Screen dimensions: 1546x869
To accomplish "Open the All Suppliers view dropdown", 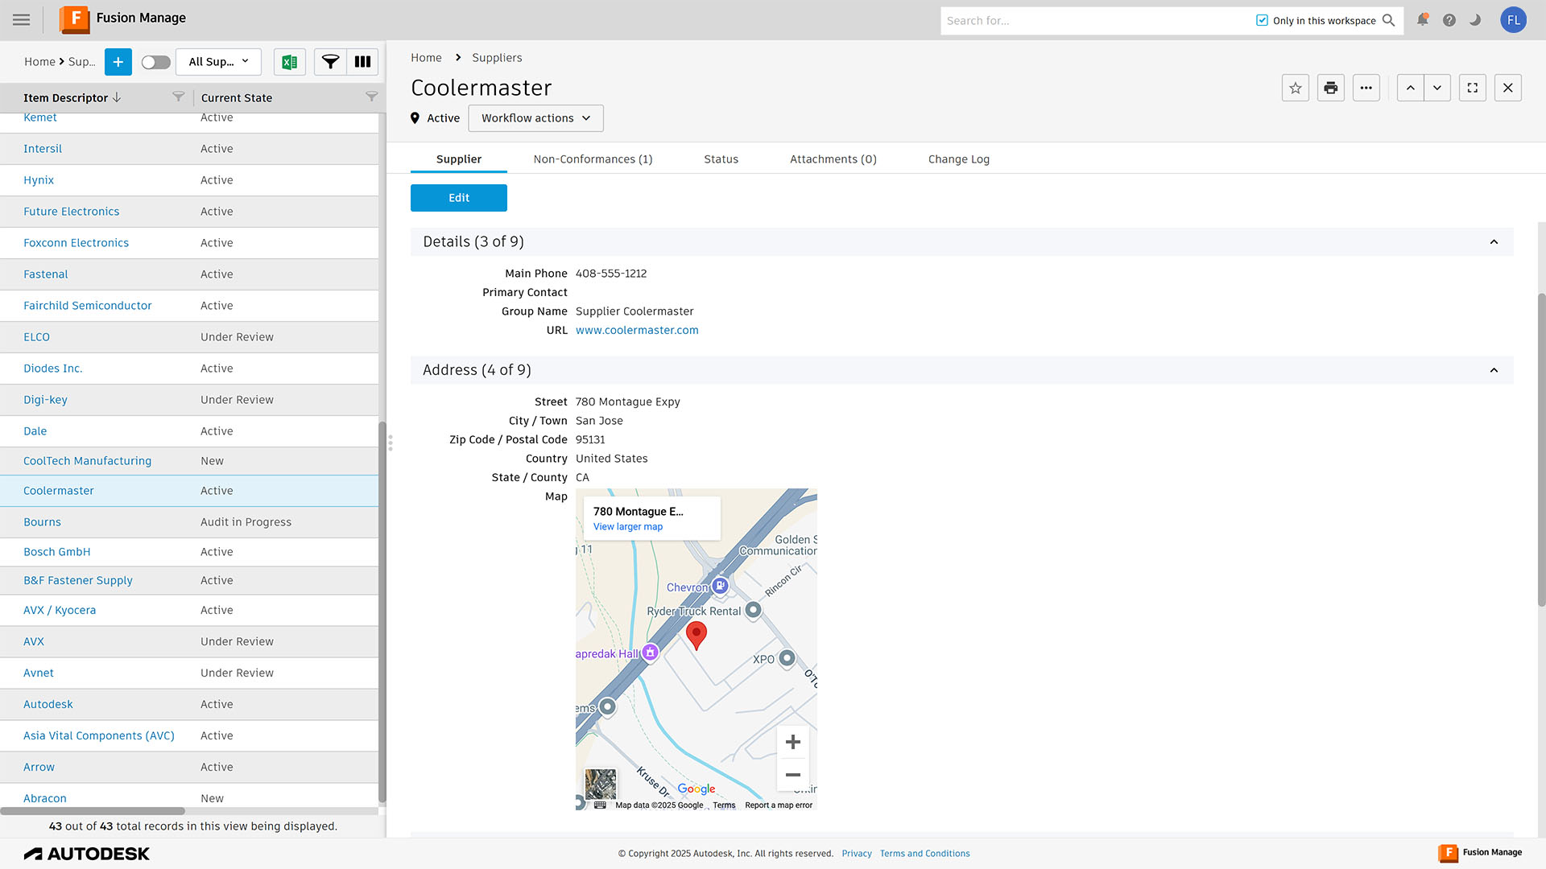I will click(x=218, y=62).
